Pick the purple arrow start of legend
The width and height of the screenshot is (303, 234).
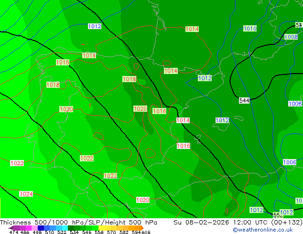[11, 228]
